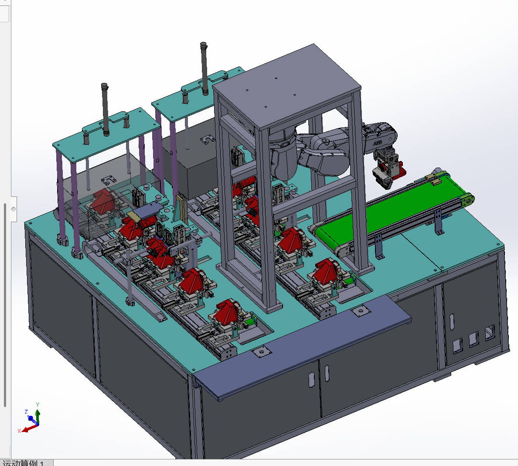Click the green Y axis of the triad

(x=37, y=416)
